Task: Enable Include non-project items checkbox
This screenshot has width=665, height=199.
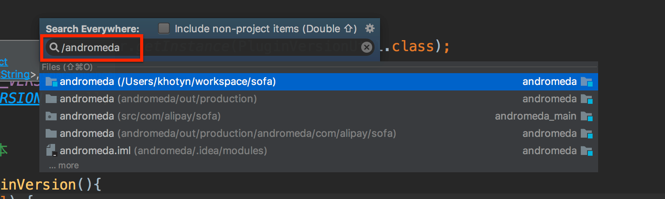Action: pos(164,28)
